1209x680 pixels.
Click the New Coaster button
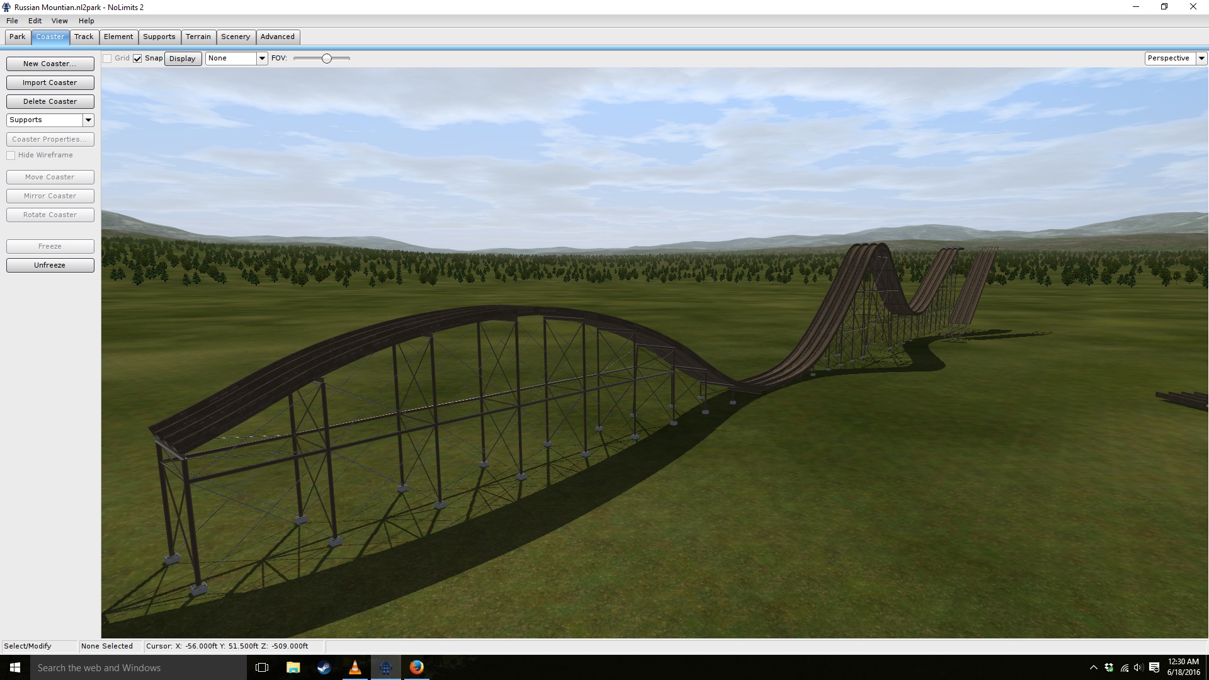pos(50,64)
